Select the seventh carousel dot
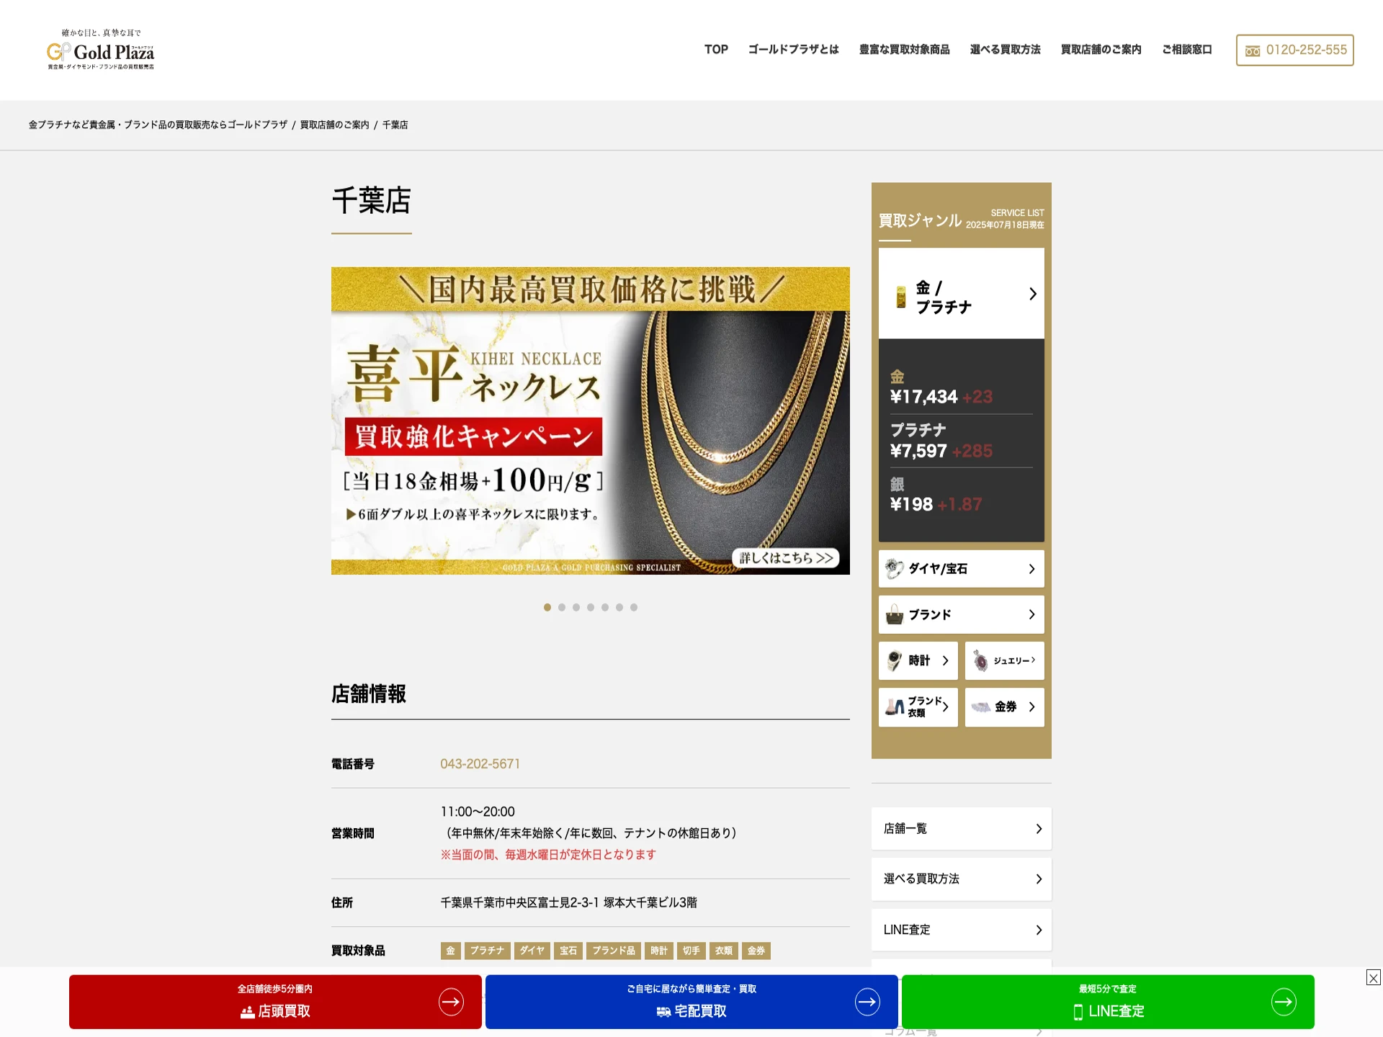 (634, 607)
